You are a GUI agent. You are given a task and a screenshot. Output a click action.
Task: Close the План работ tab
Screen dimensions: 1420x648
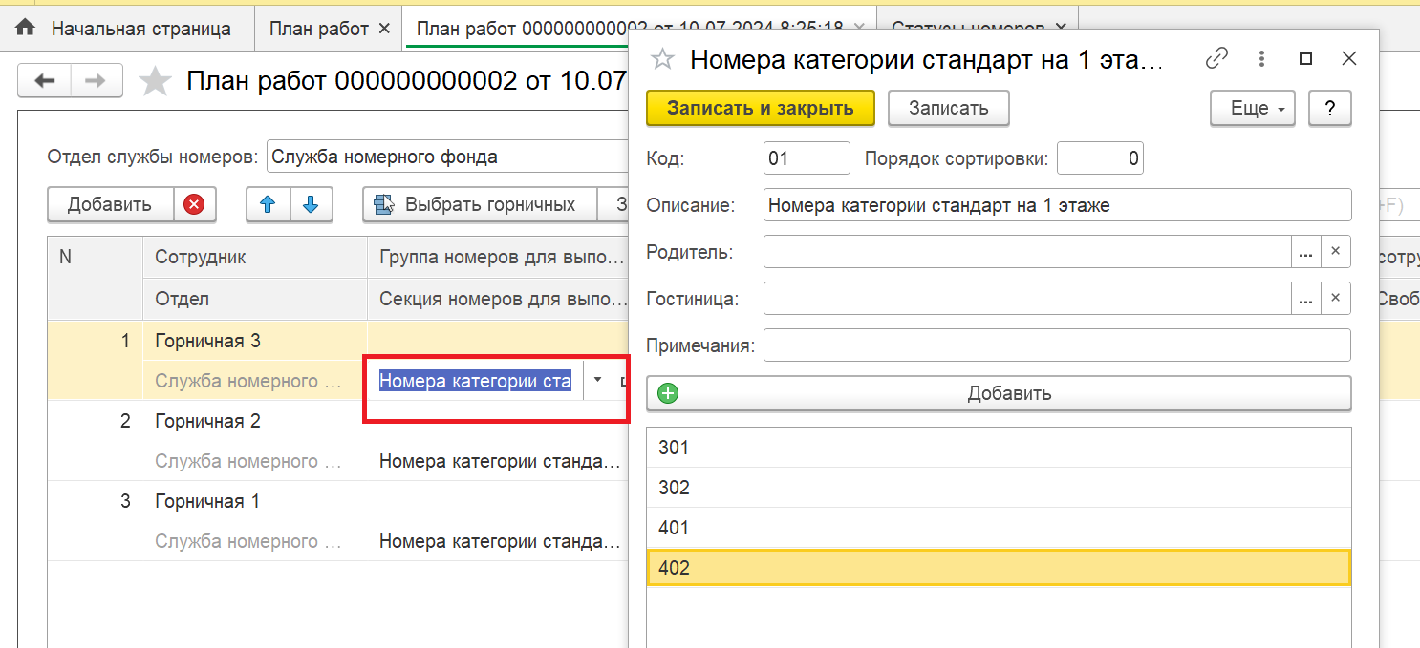pos(384,29)
